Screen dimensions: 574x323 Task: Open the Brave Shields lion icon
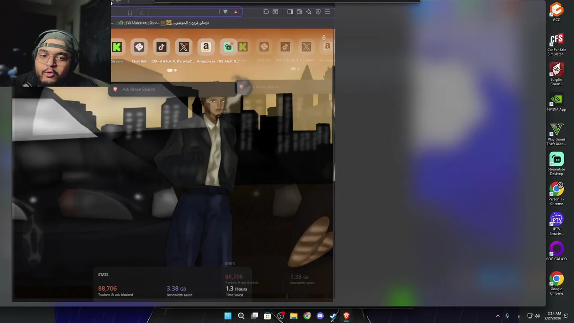click(x=225, y=12)
